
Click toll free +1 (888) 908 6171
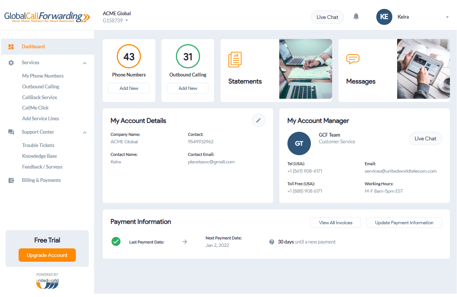coord(305,191)
